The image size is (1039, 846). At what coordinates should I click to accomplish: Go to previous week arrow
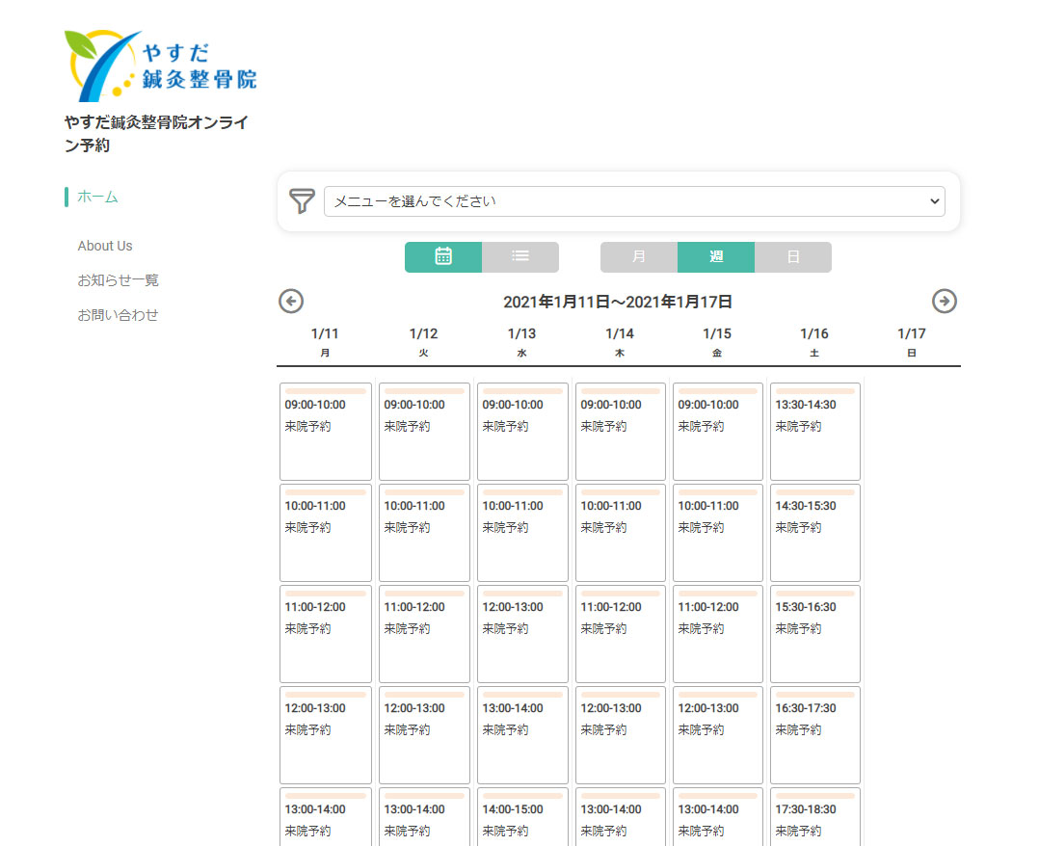click(291, 302)
